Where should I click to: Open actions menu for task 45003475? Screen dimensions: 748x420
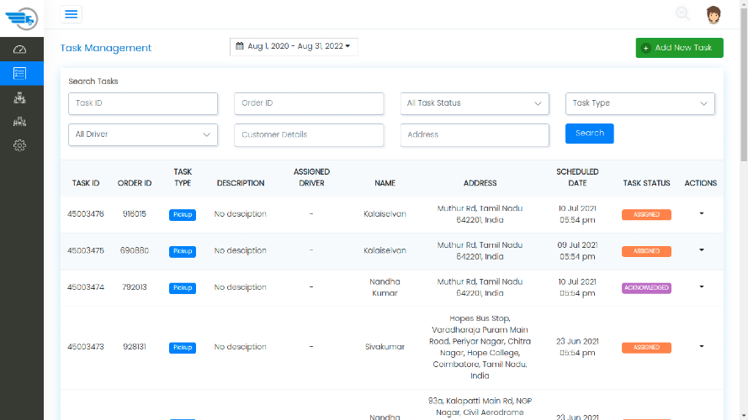(x=701, y=250)
